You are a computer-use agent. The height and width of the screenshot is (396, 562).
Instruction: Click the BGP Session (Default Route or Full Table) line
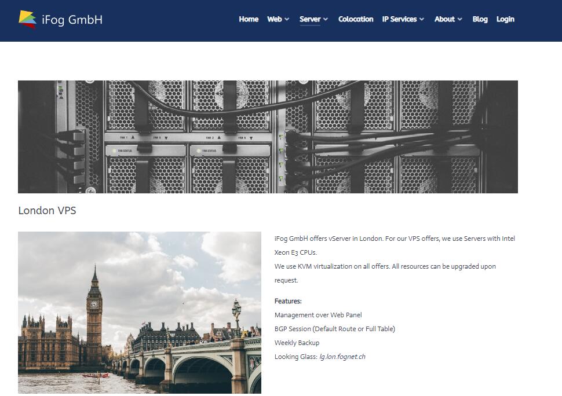click(335, 329)
